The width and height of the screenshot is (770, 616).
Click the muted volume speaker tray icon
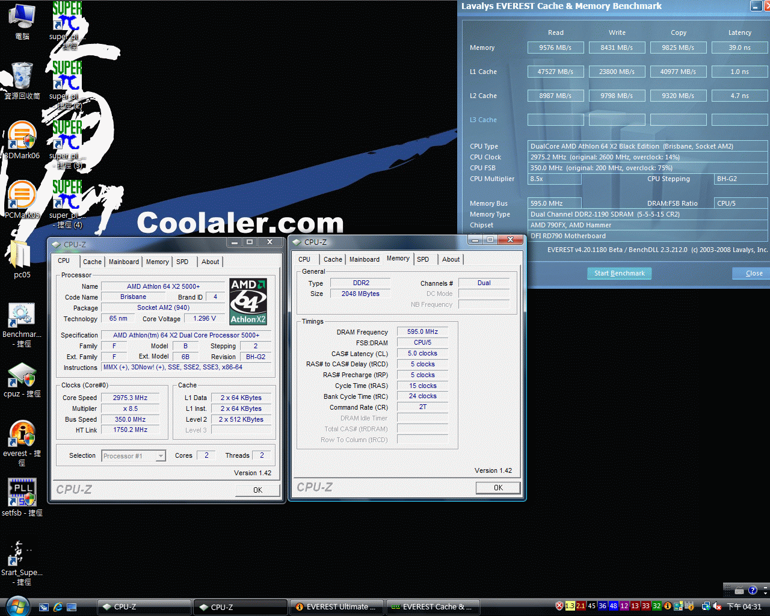[x=717, y=606]
